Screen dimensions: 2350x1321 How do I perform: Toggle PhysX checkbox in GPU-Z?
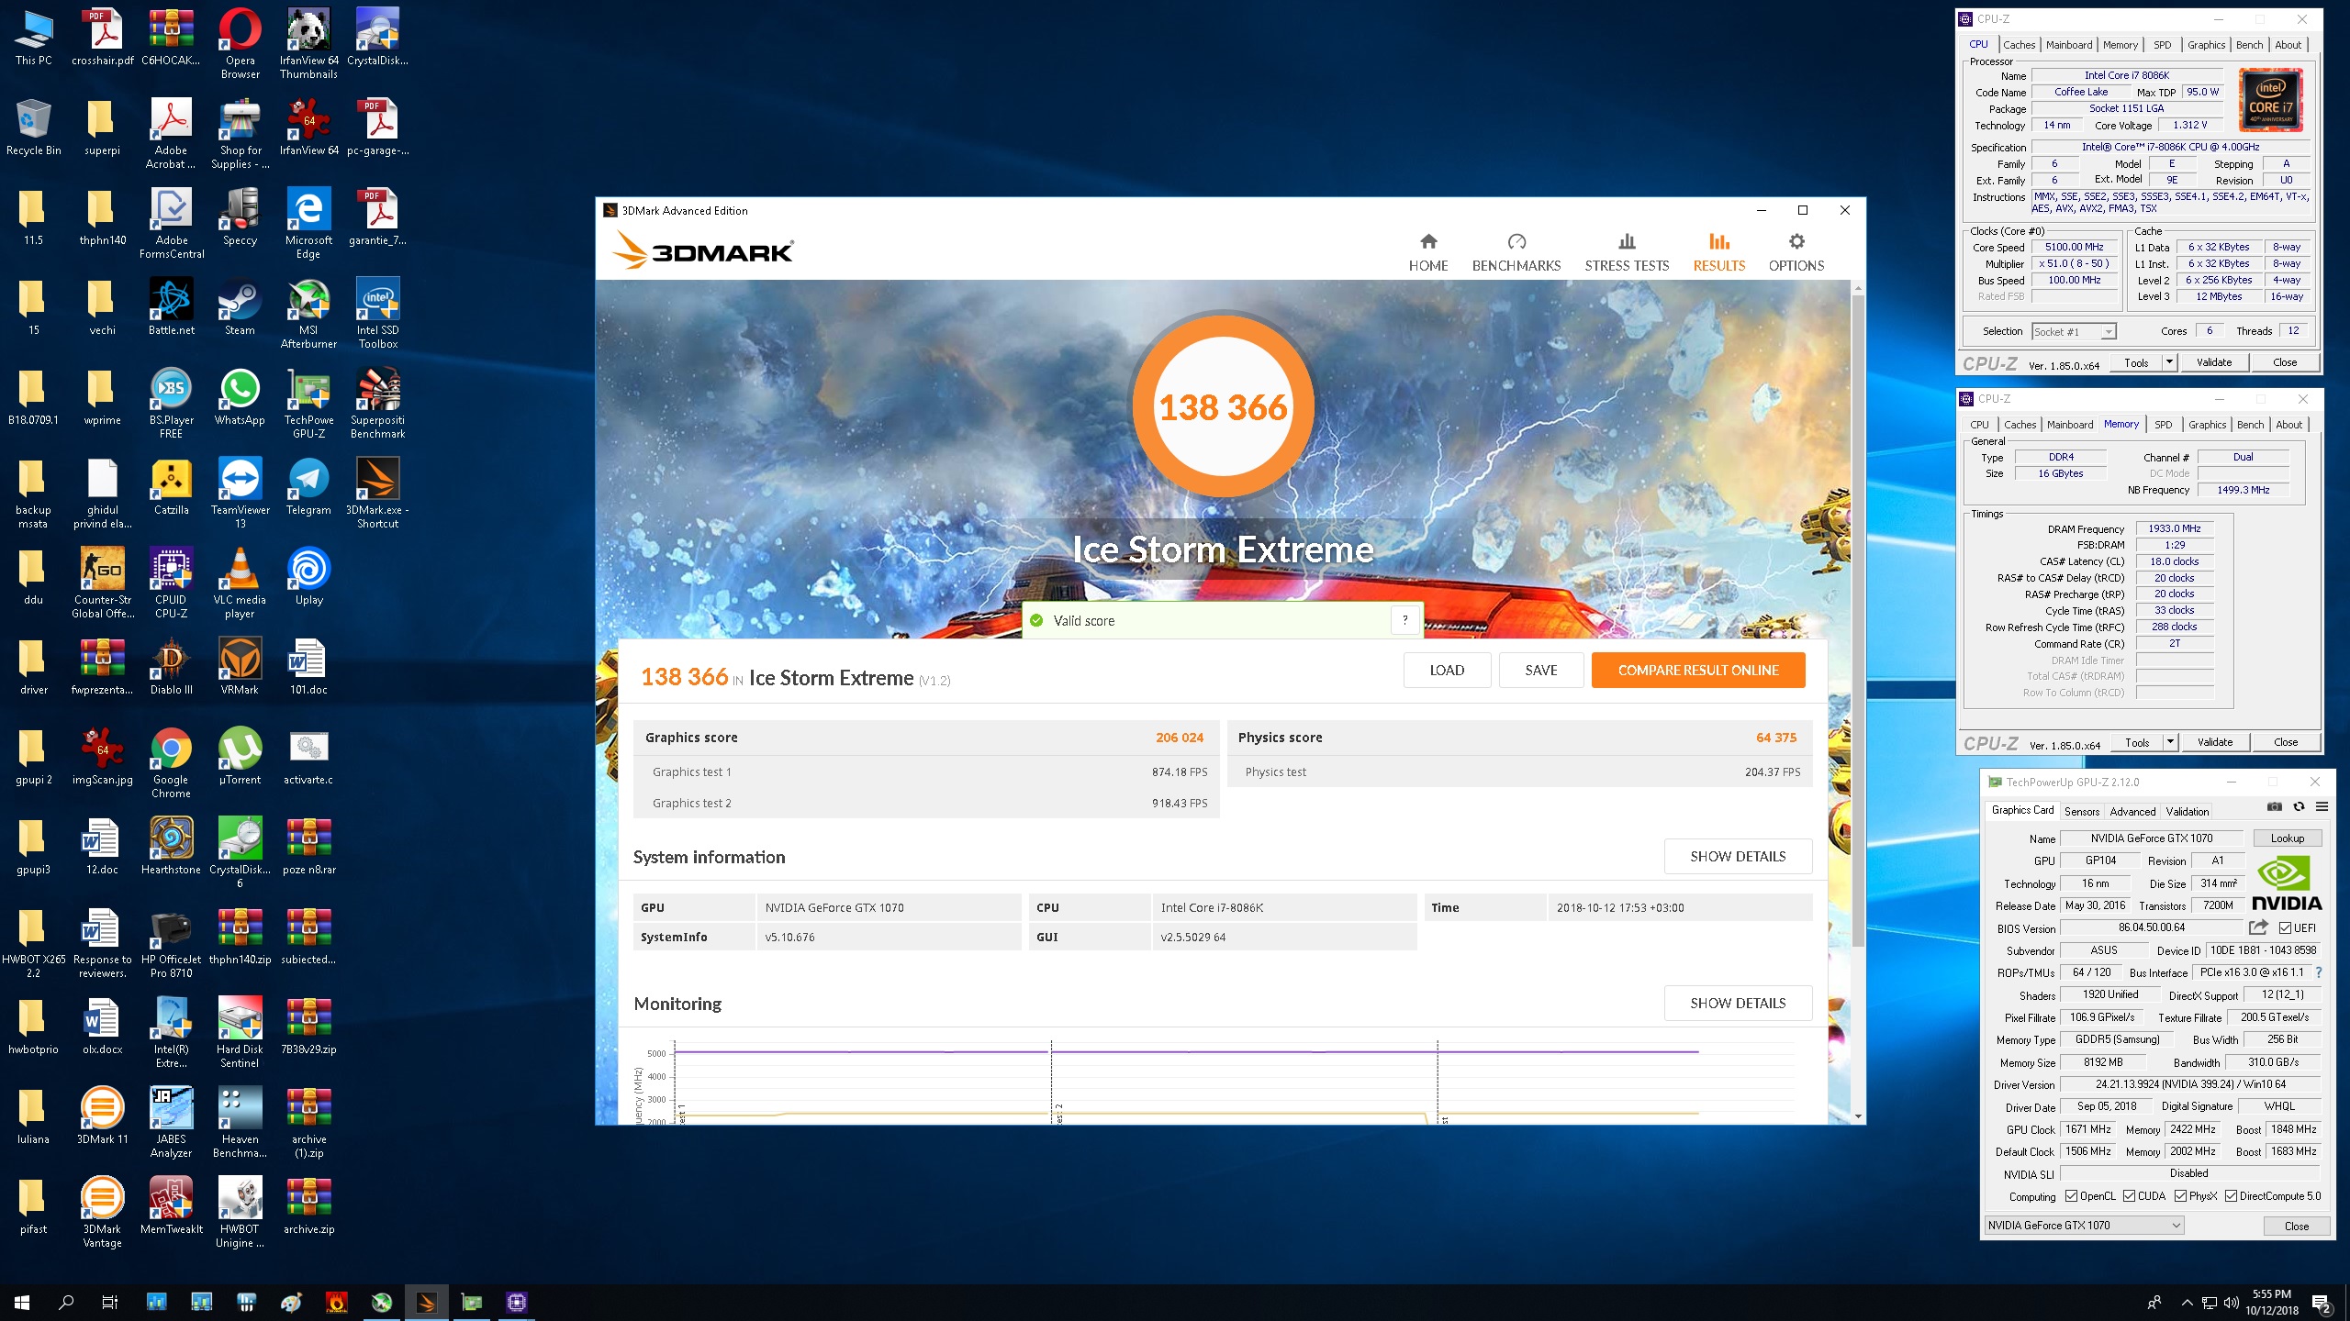[x=2180, y=1196]
